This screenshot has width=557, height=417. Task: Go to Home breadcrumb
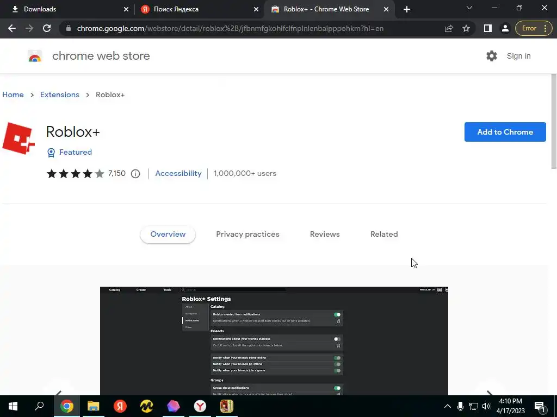tap(13, 94)
